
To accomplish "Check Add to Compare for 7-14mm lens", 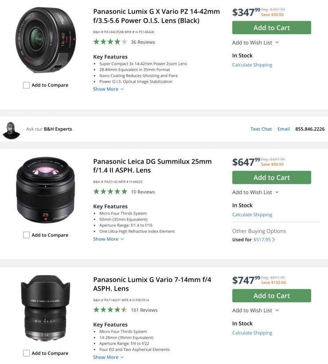I will (x=27, y=353).
